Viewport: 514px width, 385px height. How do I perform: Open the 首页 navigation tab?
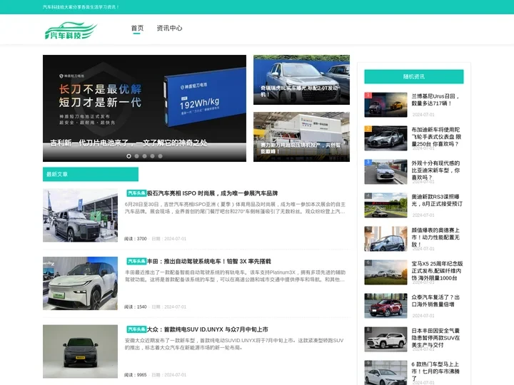137,28
